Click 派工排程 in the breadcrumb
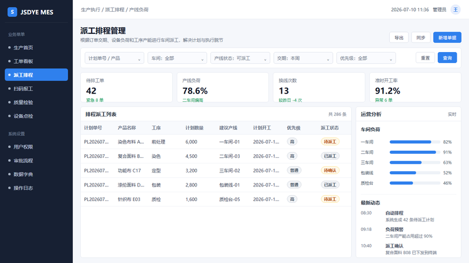 (x=114, y=9)
